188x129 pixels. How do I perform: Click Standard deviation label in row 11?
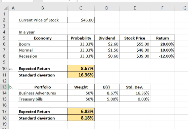coord(43,75)
